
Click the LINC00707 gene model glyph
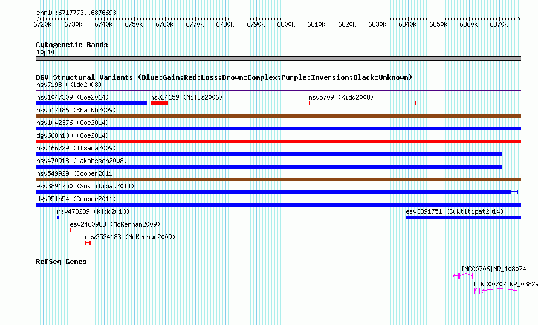tap(497, 291)
